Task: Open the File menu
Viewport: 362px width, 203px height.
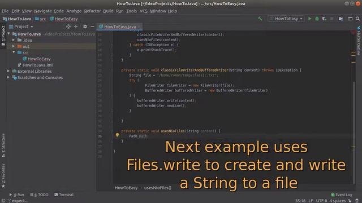Action: click(x=5, y=11)
